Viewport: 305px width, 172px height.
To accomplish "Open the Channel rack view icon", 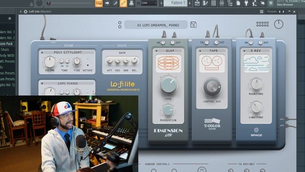I will pyautogui.click(x=213, y=3).
